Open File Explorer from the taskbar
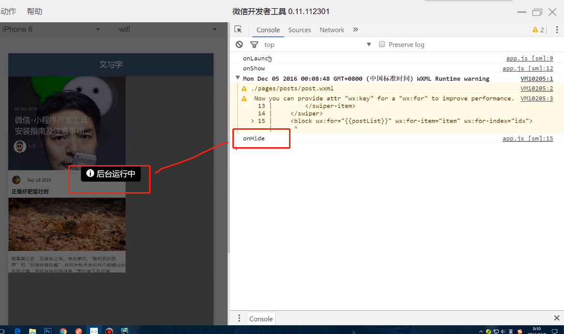 coord(32,331)
